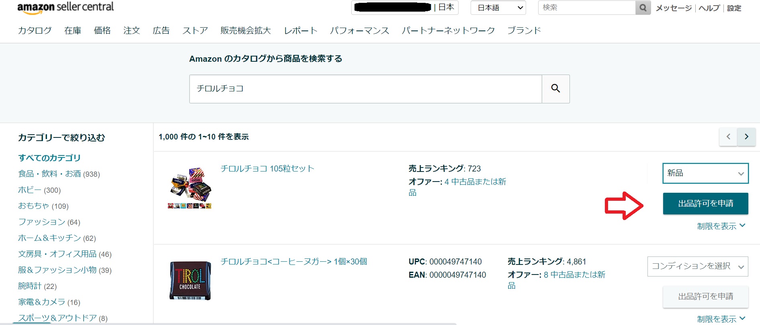Open the ブランド menu
The width and height of the screenshot is (760, 325).
pos(524,30)
